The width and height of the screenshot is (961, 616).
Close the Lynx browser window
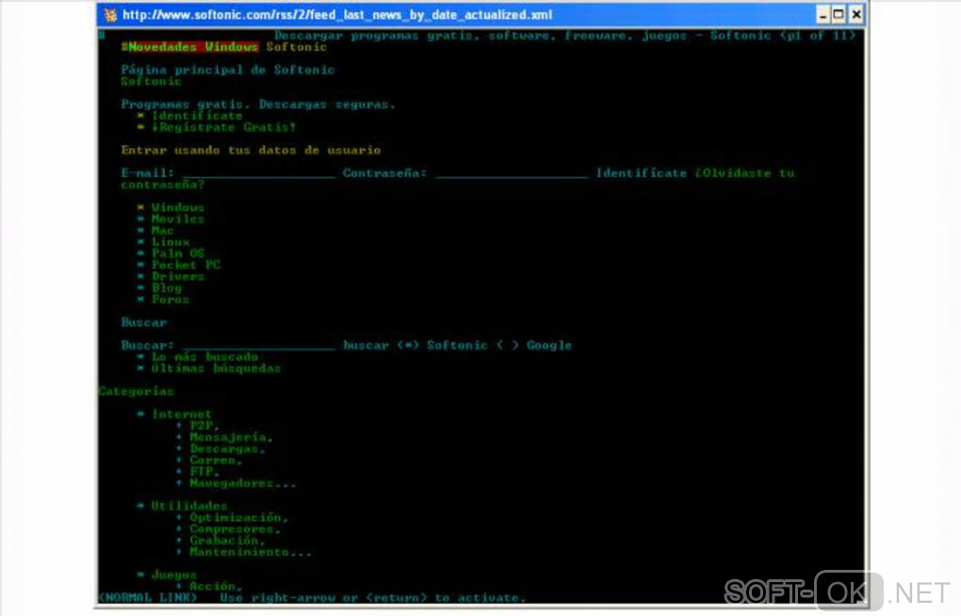tap(856, 15)
